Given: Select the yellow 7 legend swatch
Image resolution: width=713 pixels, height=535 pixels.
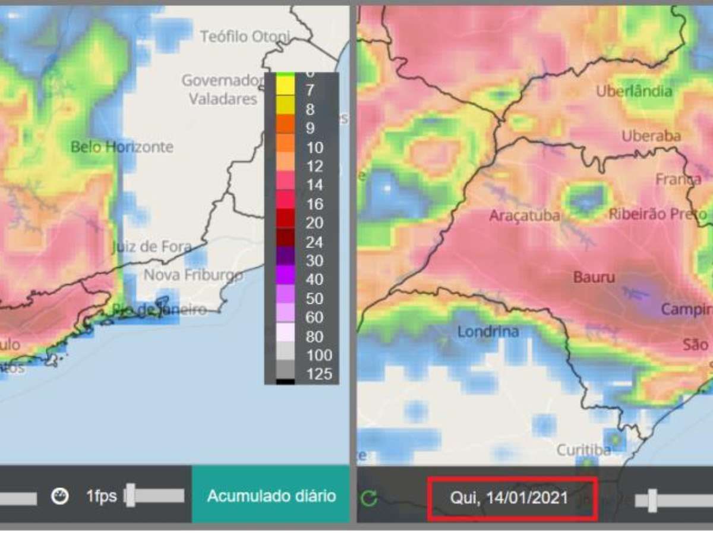Looking at the screenshot, I should [x=285, y=89].
